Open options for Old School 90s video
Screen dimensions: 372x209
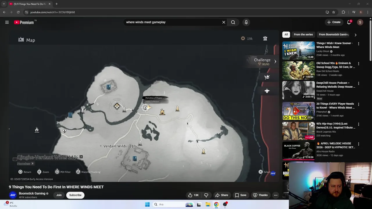tap(359, 64)
